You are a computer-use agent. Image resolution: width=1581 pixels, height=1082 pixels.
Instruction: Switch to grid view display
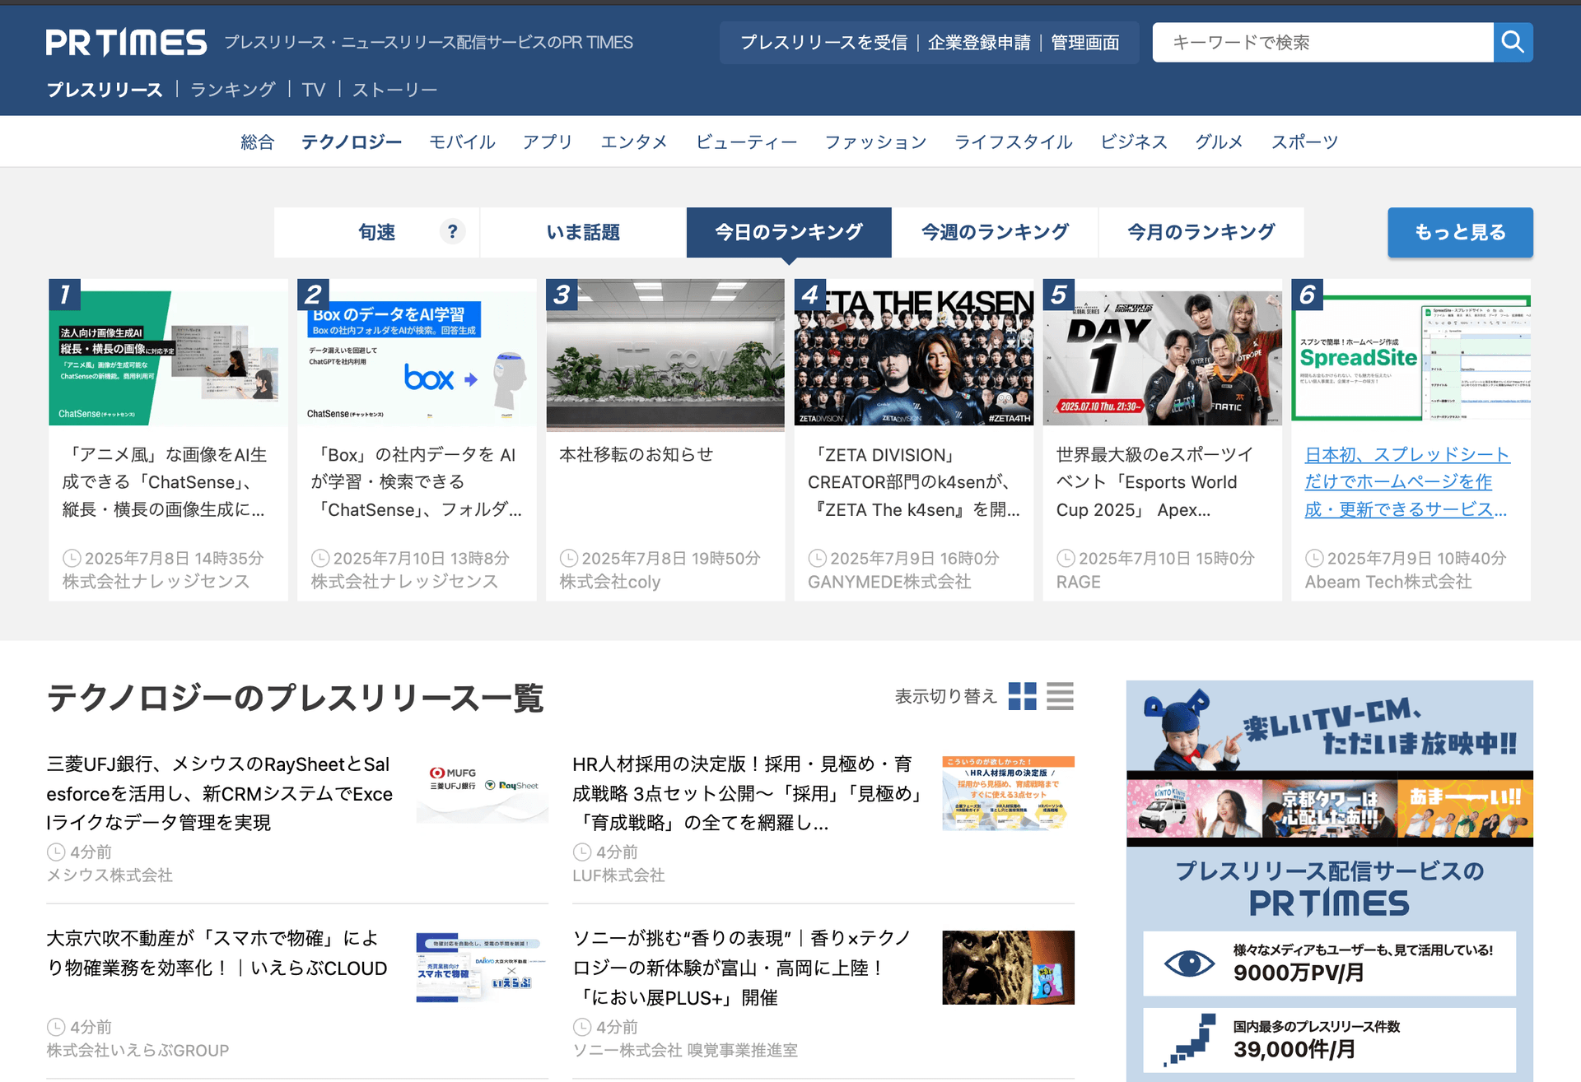coord(1022,696)
